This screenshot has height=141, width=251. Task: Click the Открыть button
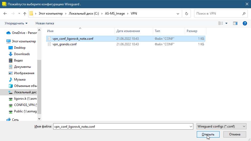click(x=208, y=134)
